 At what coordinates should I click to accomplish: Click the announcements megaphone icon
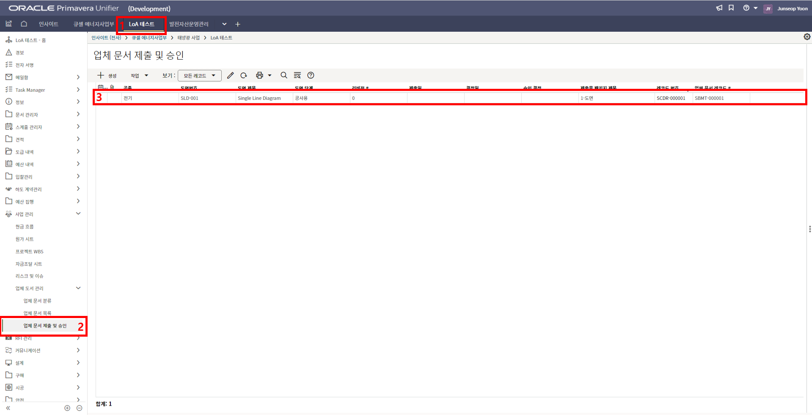click(x=719, y=8)
